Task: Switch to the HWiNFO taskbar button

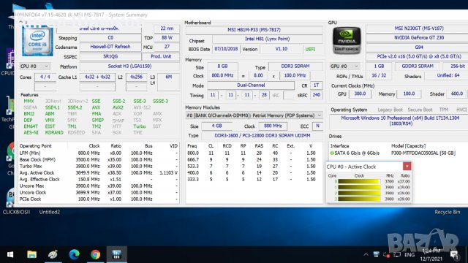Action: 117,254
